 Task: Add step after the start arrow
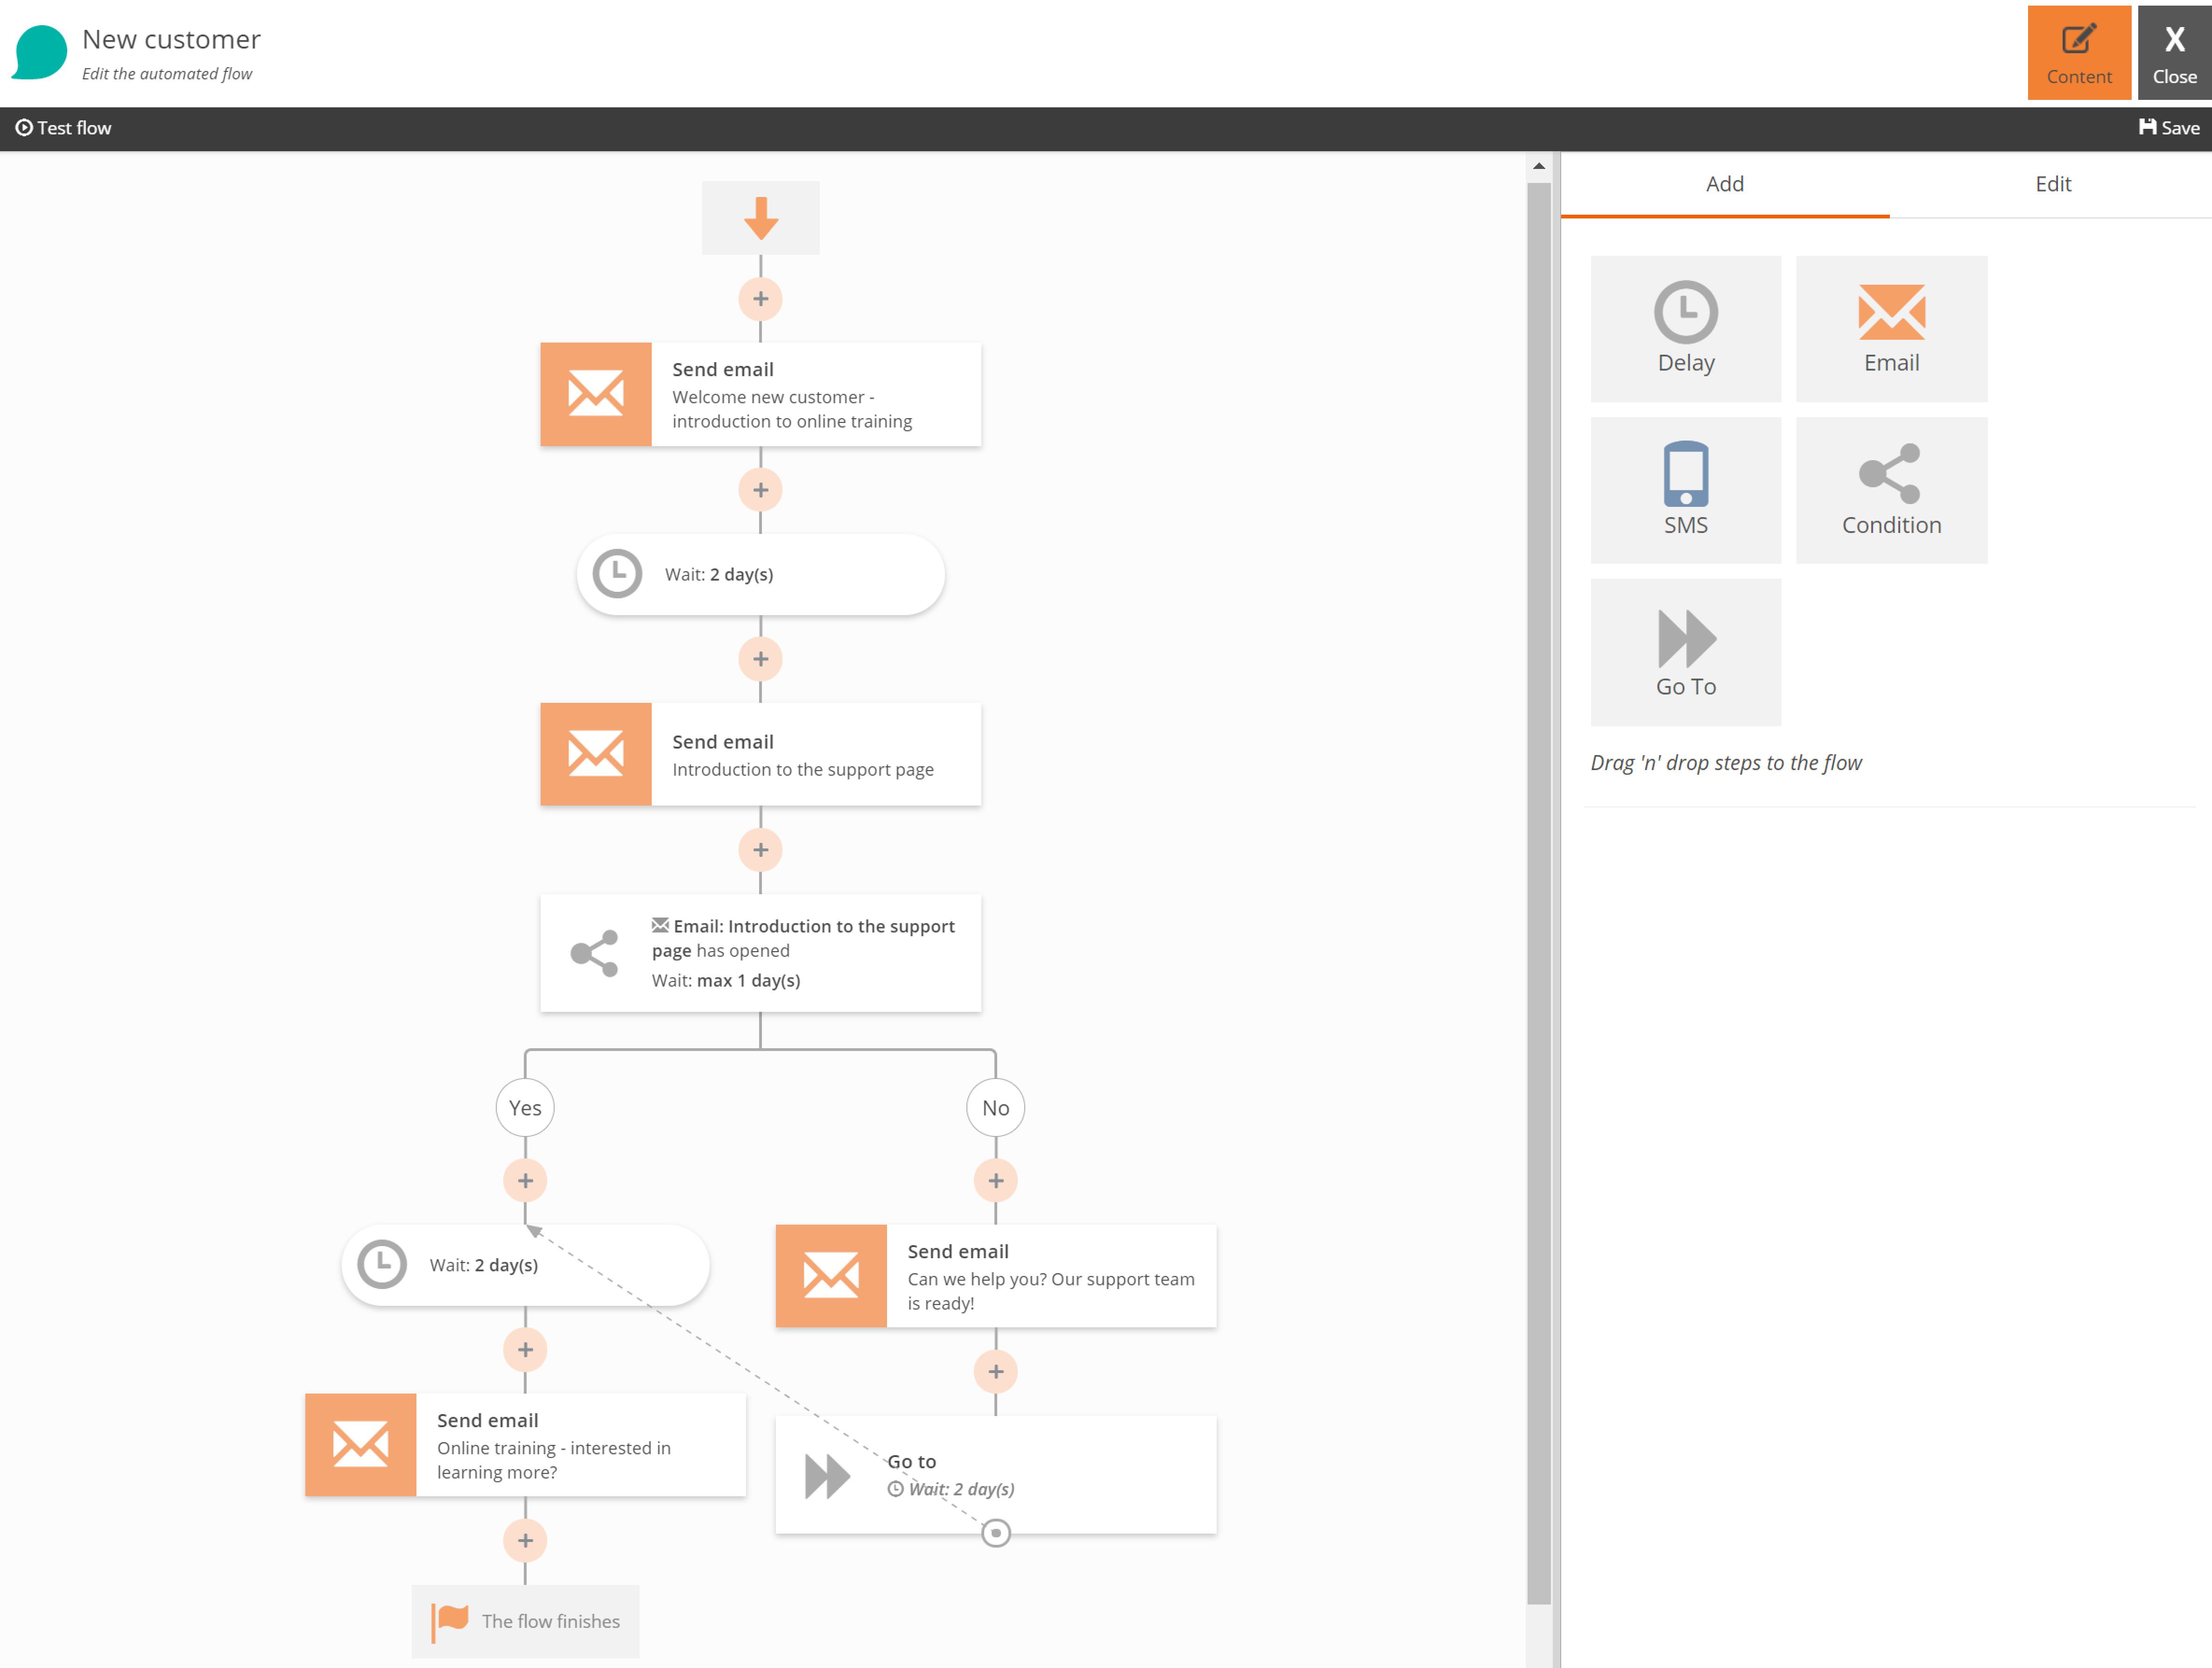(760, 299)
